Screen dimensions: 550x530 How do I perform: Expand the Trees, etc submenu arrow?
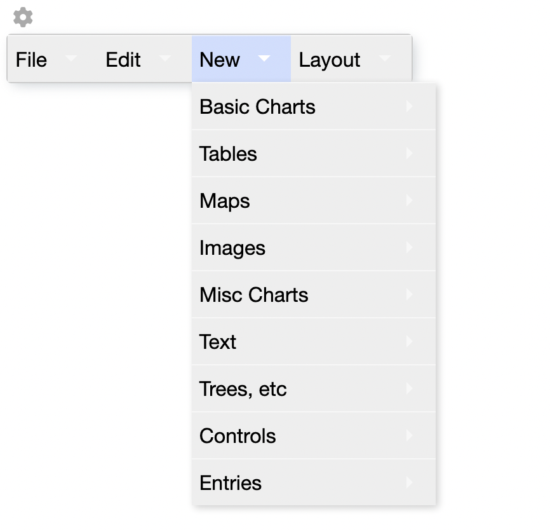click(410, 388)
